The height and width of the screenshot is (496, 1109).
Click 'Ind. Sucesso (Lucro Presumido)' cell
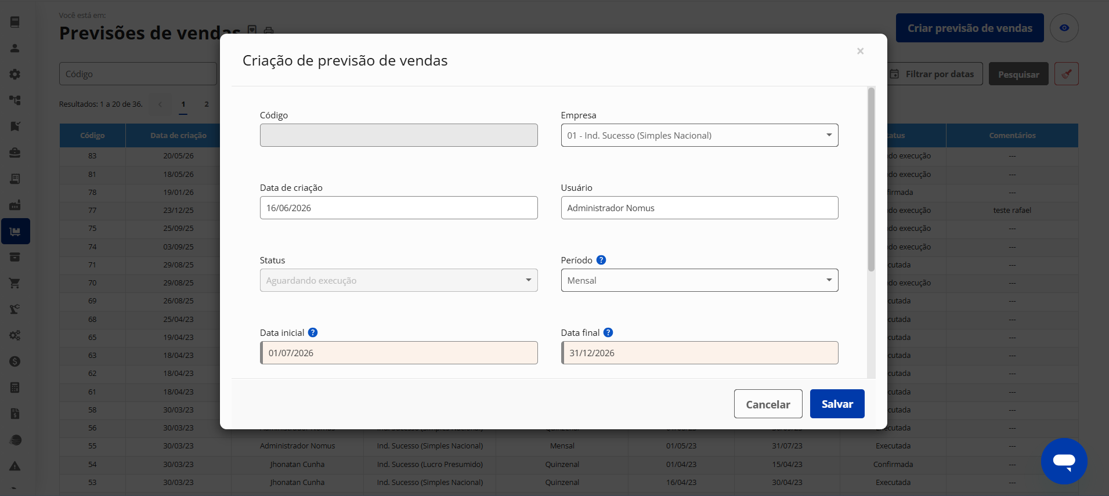429,464
